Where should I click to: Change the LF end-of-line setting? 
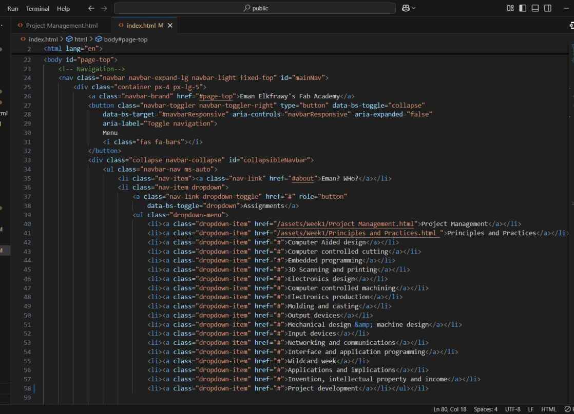(x=531, y=409)
